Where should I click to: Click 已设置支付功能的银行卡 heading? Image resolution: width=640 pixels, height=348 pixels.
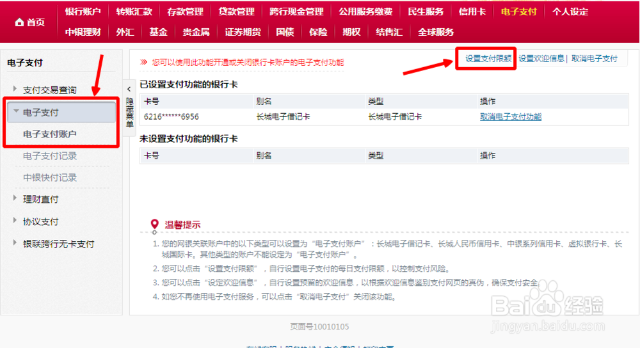click(189, 84)
